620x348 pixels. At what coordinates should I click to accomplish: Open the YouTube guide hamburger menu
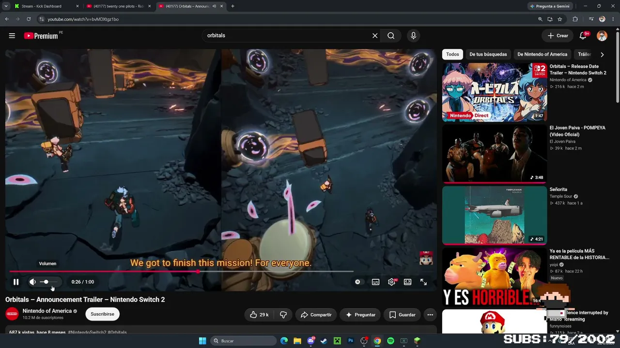pos(12,36)
